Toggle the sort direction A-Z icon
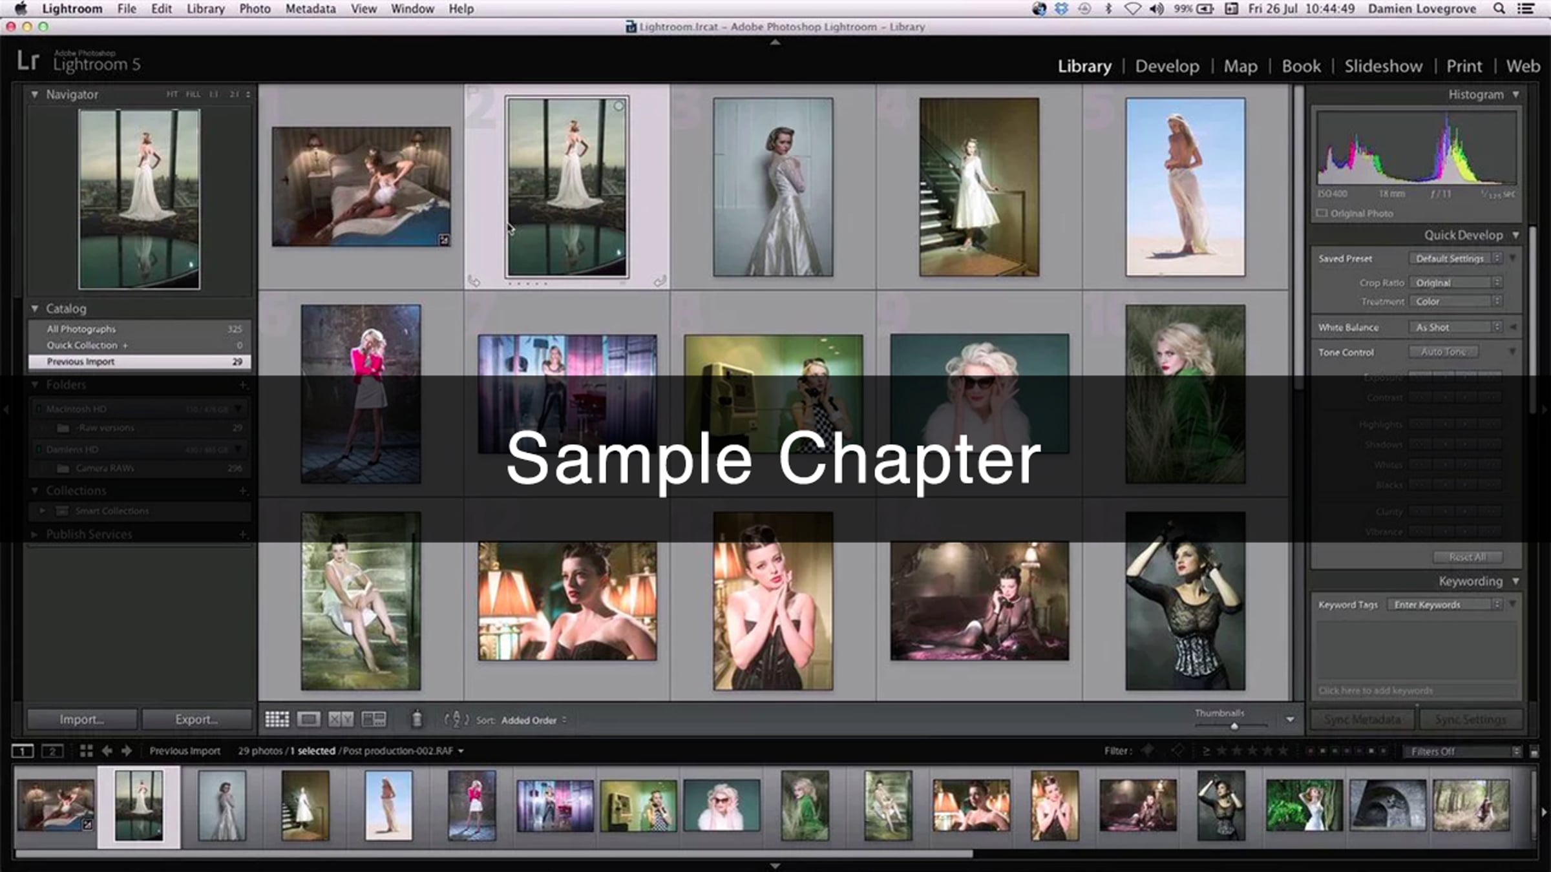Screen dimensions: 1551x872 pyautogui.click(x=456, y=720)
